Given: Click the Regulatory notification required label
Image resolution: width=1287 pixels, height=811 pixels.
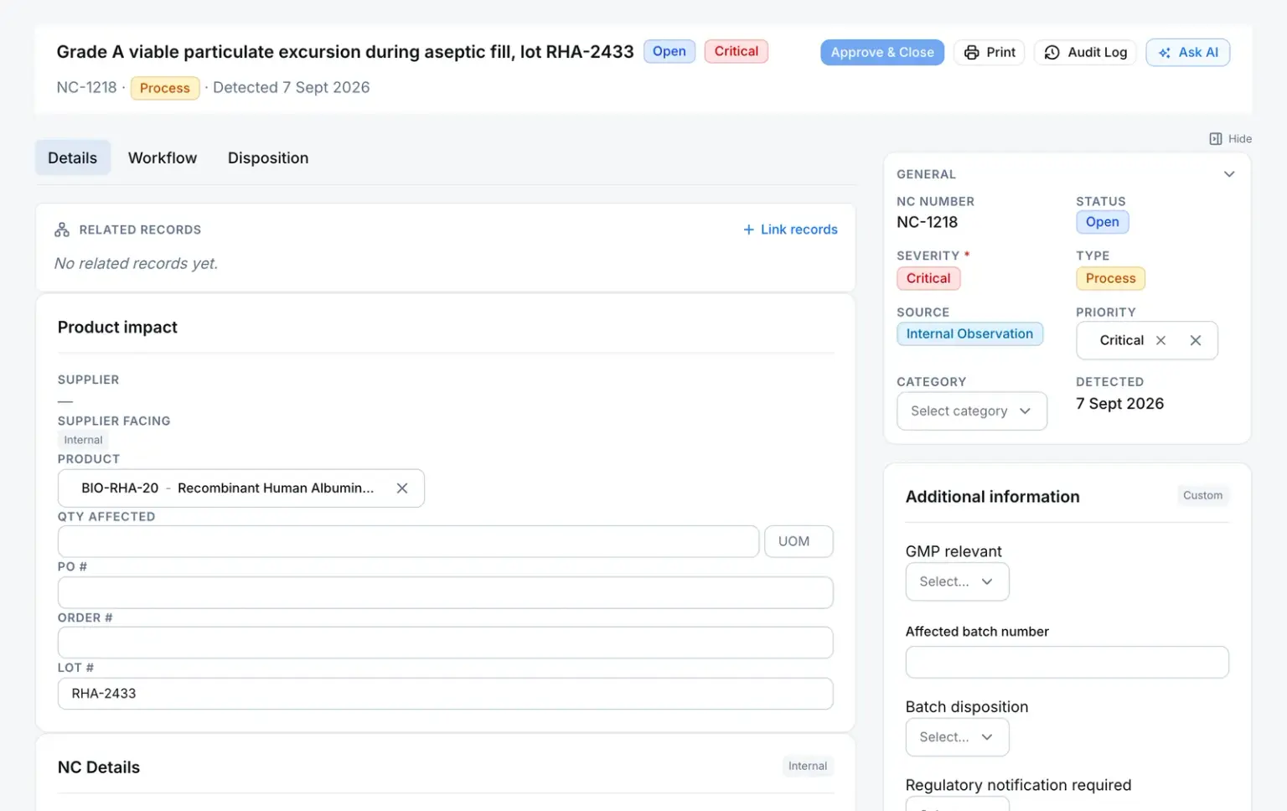Looking at the screenshot, I should click(x=1018, y=785).
